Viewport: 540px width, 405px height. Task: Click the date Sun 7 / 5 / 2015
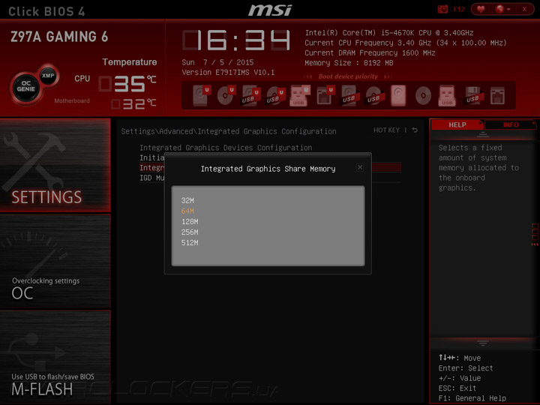[x=217, y=62]
